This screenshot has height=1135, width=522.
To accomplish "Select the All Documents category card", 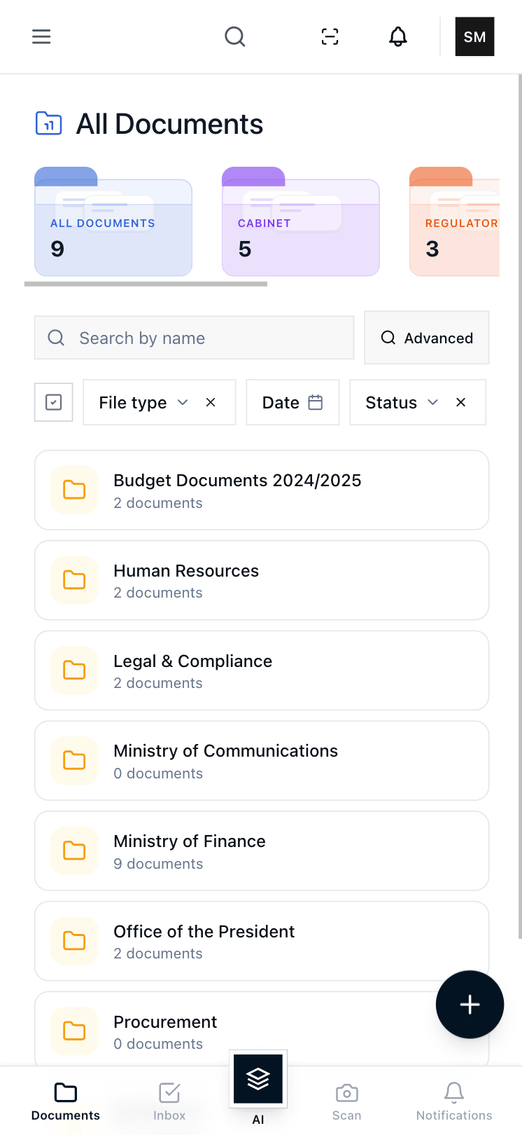I will (113, 221).
